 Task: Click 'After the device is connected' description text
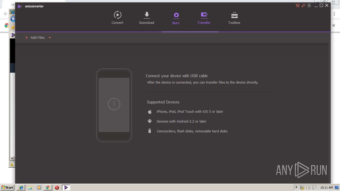coord(203,83)
